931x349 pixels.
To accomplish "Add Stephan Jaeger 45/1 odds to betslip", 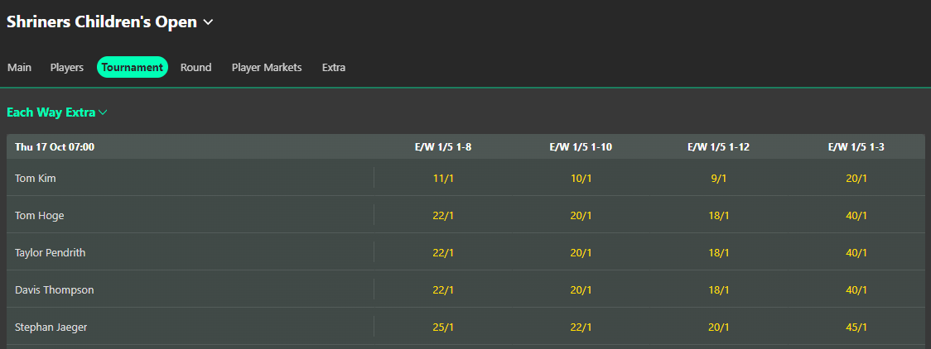I will pyautogui.click(x=856, y=327).
